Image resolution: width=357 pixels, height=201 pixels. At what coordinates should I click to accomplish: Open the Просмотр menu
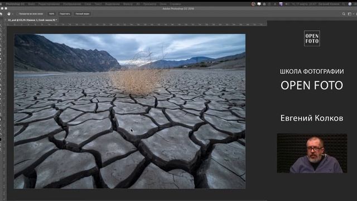(149, 4)
